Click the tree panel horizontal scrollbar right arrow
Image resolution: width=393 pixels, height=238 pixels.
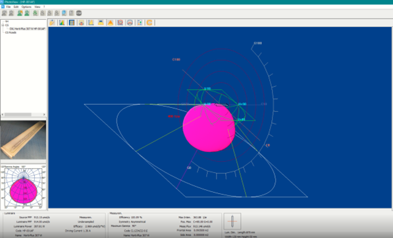(44, 114)
